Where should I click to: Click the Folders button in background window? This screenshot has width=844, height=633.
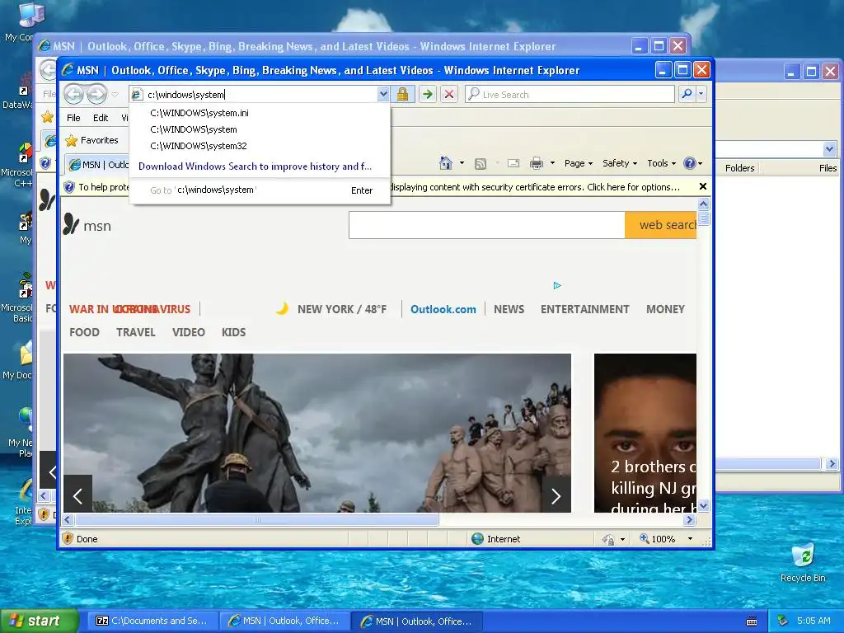(739, 168)
